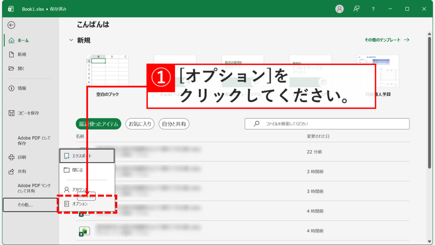Open その他のテンプレート link
This screenshot has height=245, width=435.
click(387, 40)
